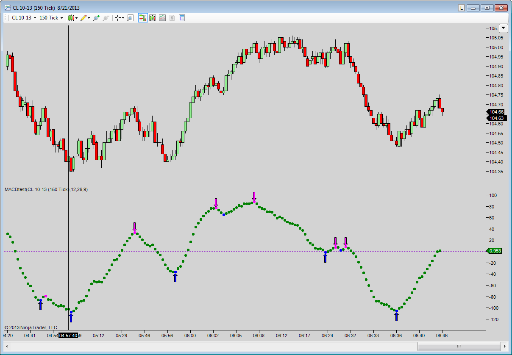Click the right scrollbar arrow
The height and width of the screenshot is (355, 512).
(504, 346)
